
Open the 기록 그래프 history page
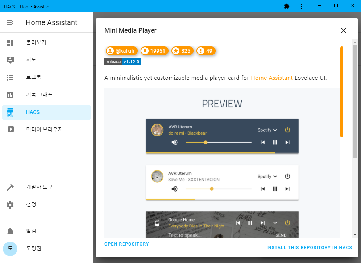[46, 95]
